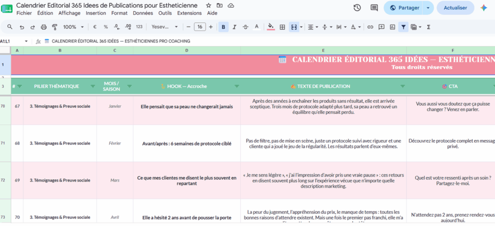This screenshot has width=495, height=226.
Task: Open horizontal align dropdown
Action: point(313,27)
